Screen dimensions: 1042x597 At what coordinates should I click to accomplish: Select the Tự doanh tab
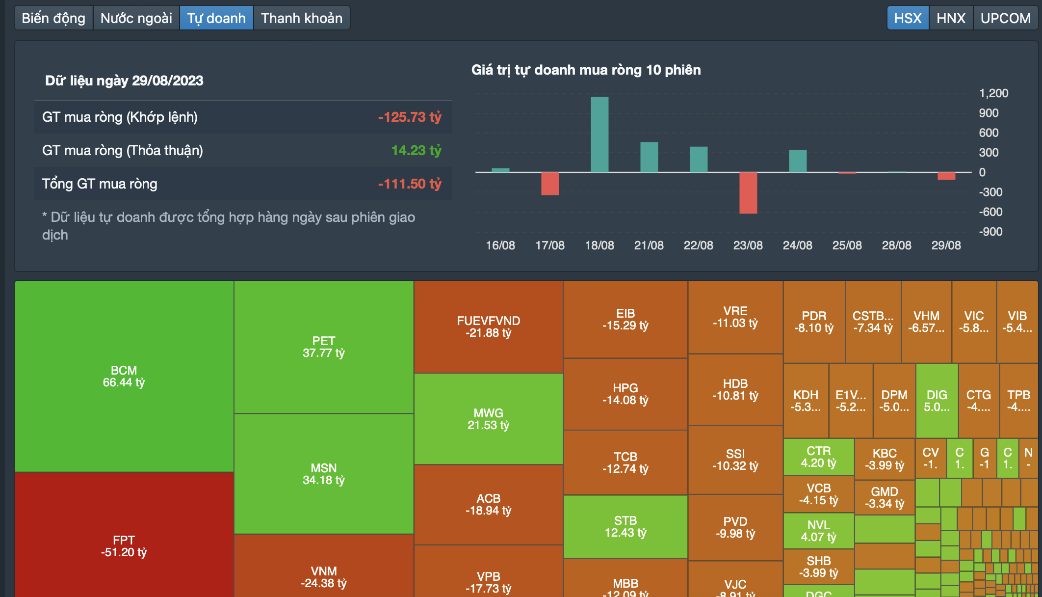coord(216,18)
